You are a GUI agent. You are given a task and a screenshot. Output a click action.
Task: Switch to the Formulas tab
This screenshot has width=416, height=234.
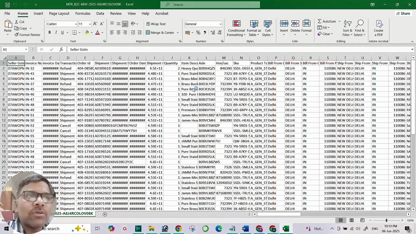tap(83, 13)
